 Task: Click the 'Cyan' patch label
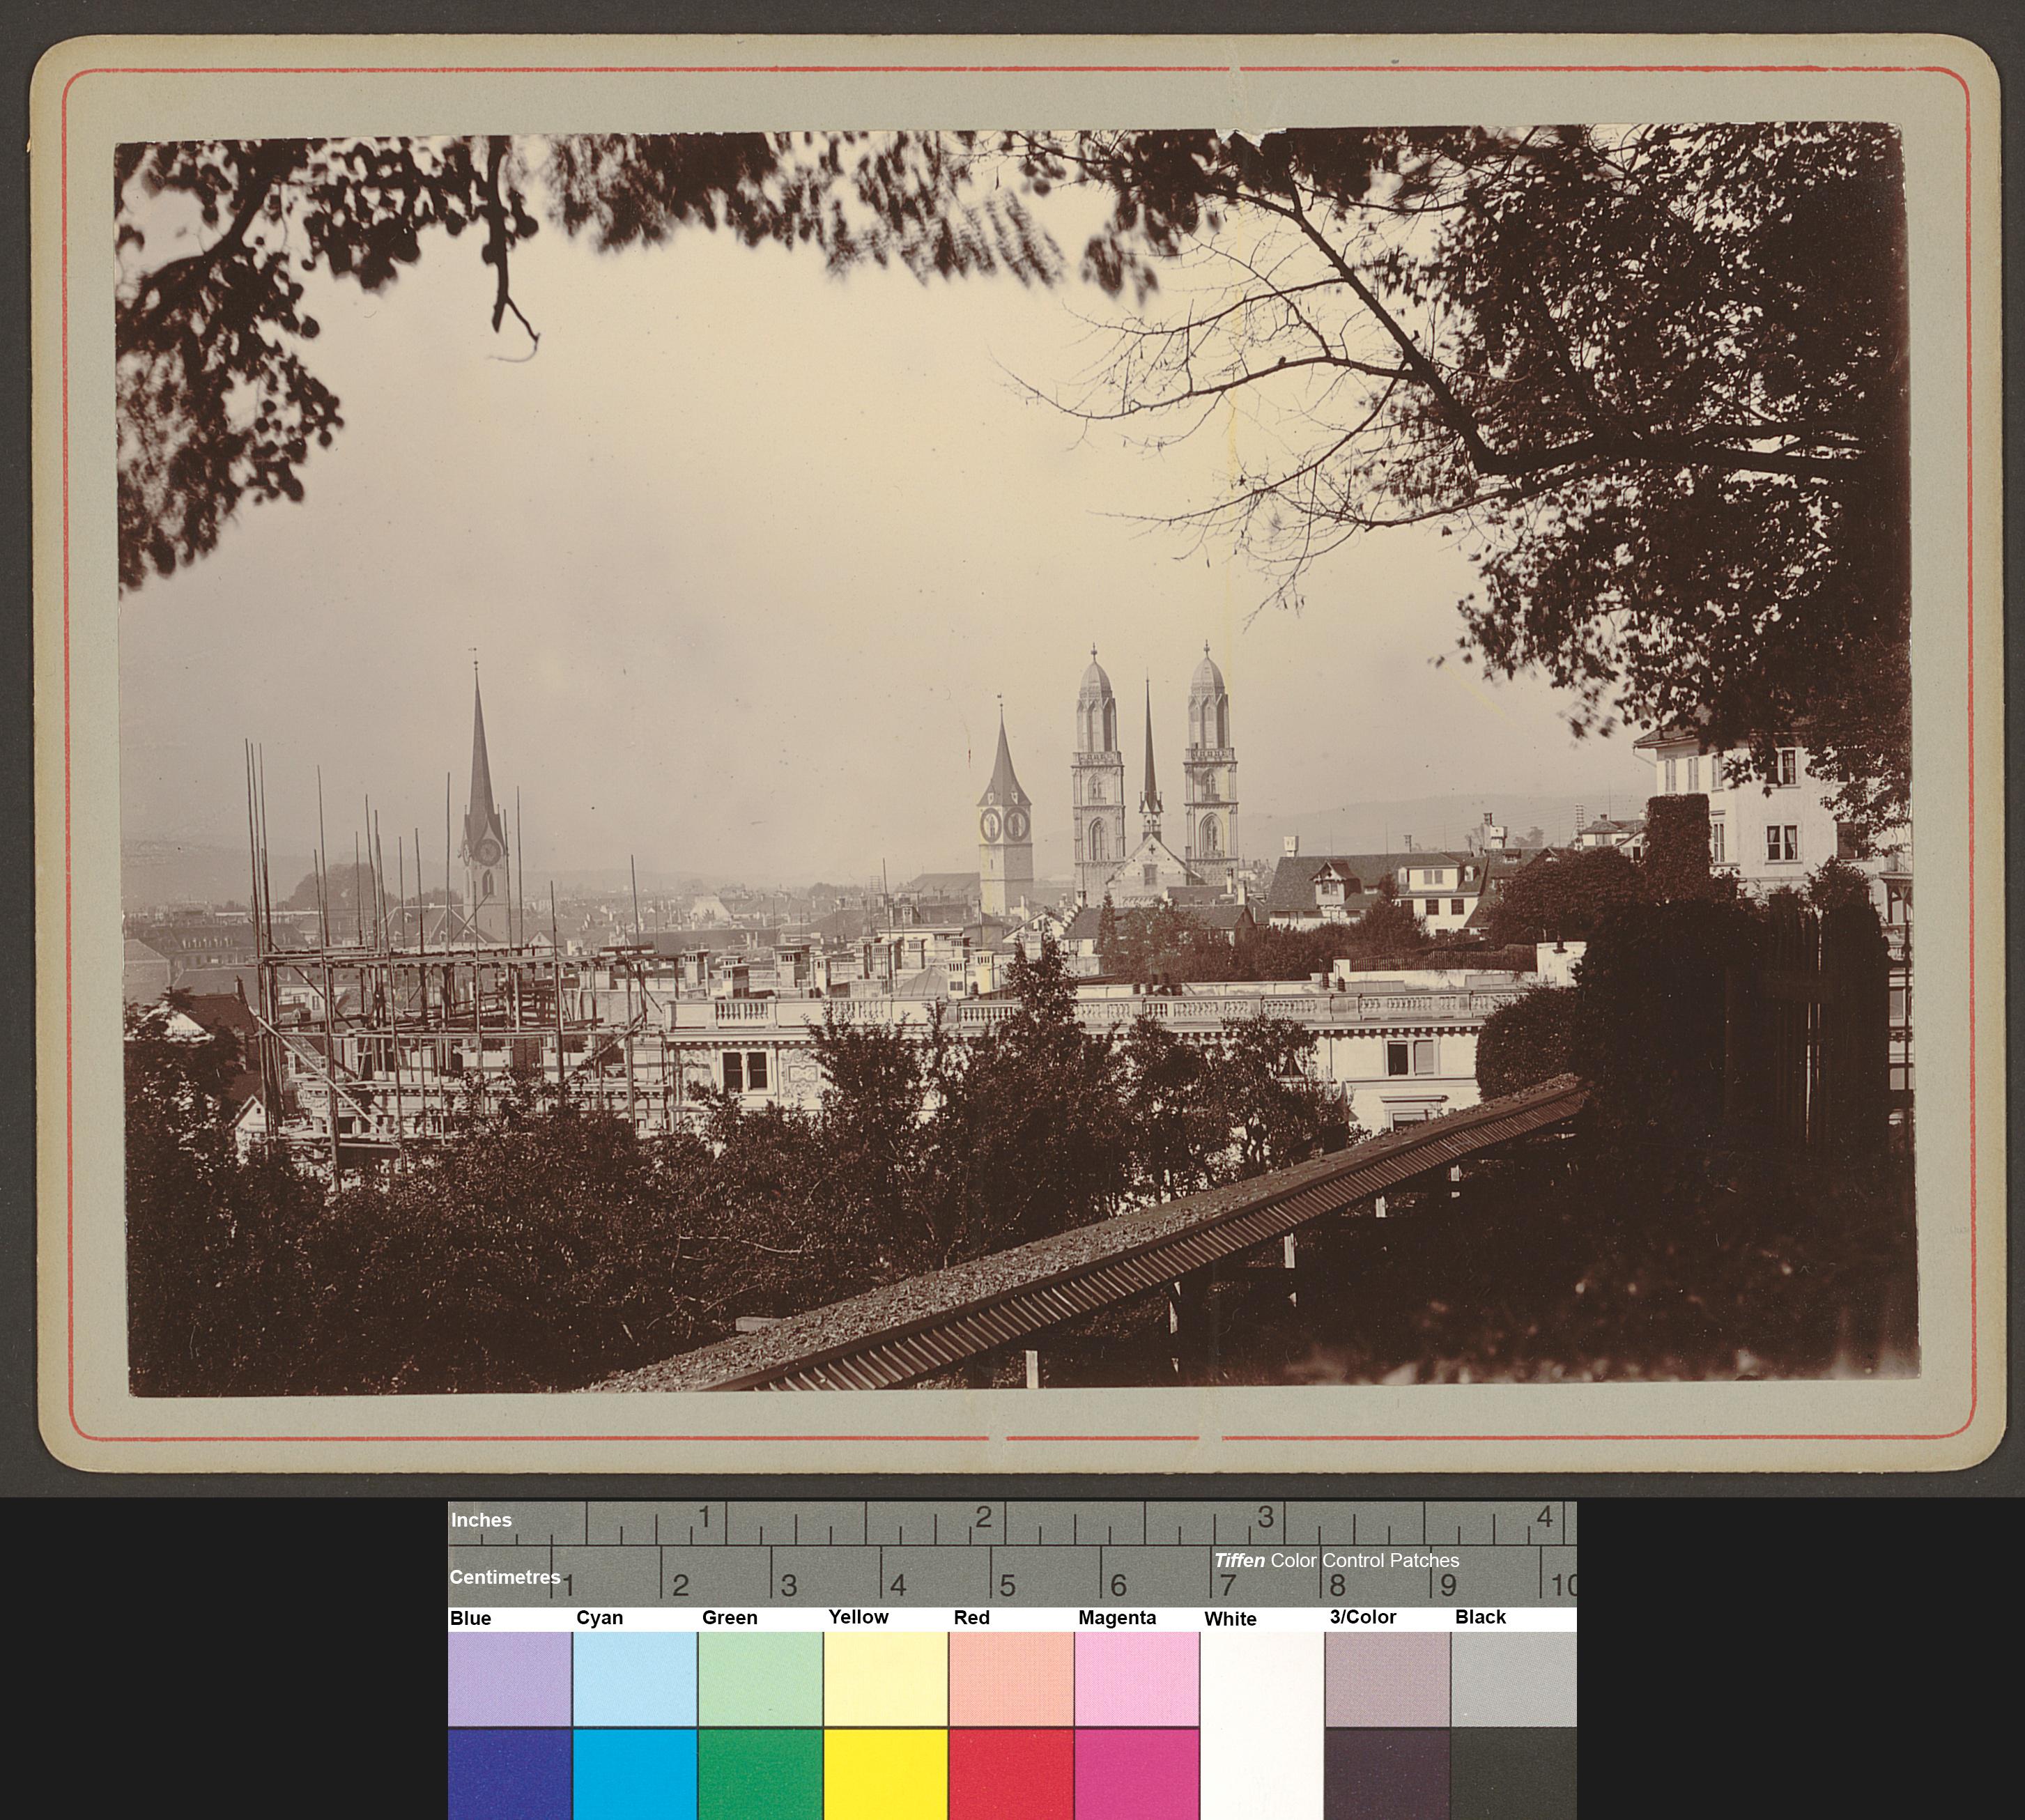tap(599, 1618)
